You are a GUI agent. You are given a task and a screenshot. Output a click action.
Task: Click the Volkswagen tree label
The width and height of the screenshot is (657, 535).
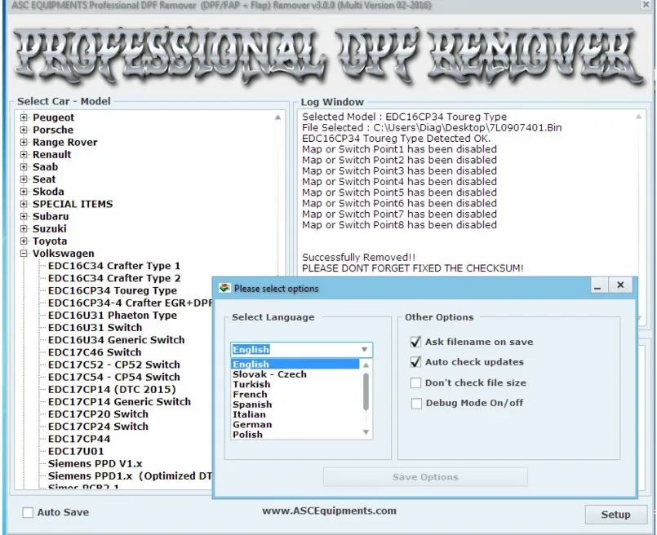point(64,254)
